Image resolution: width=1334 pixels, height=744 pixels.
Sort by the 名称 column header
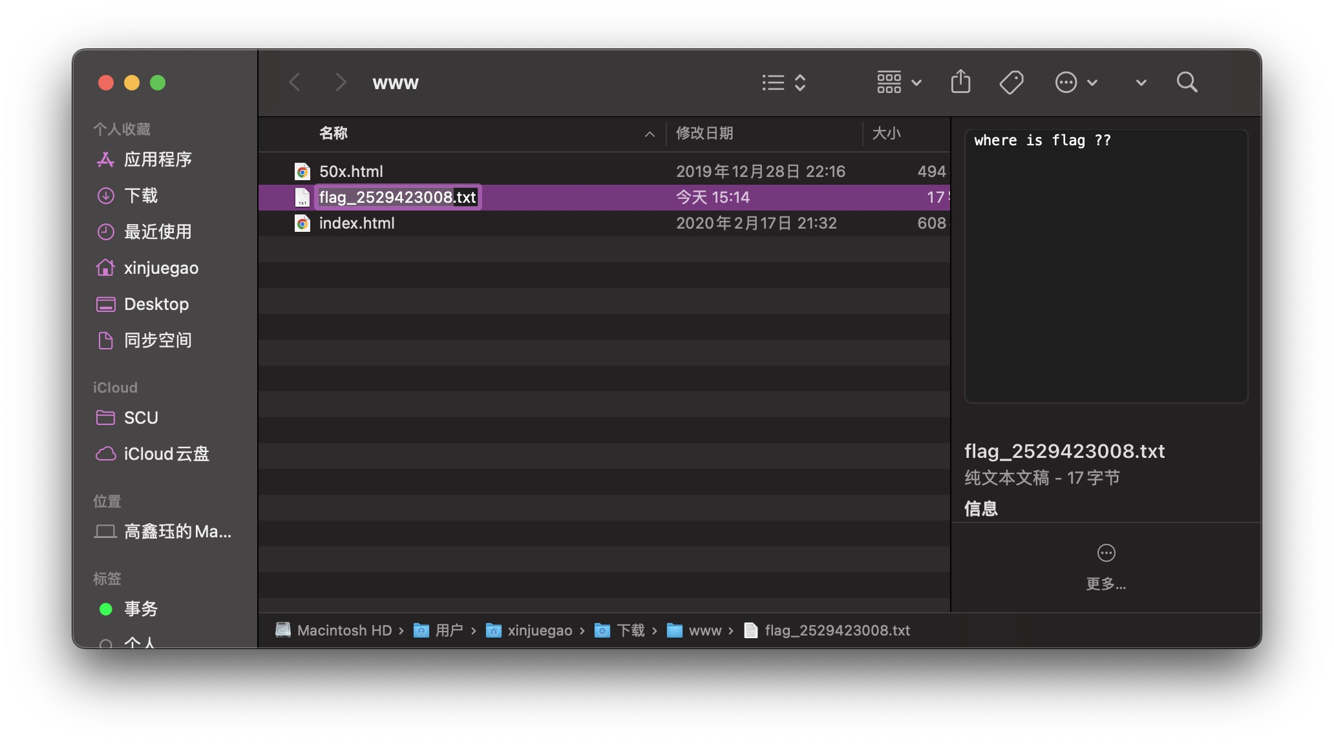(333, 133)
